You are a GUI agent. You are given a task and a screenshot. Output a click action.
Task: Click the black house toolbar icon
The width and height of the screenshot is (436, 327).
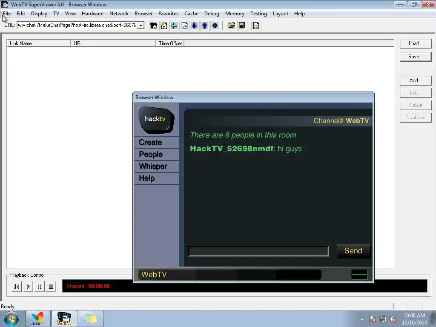point(153,26)
